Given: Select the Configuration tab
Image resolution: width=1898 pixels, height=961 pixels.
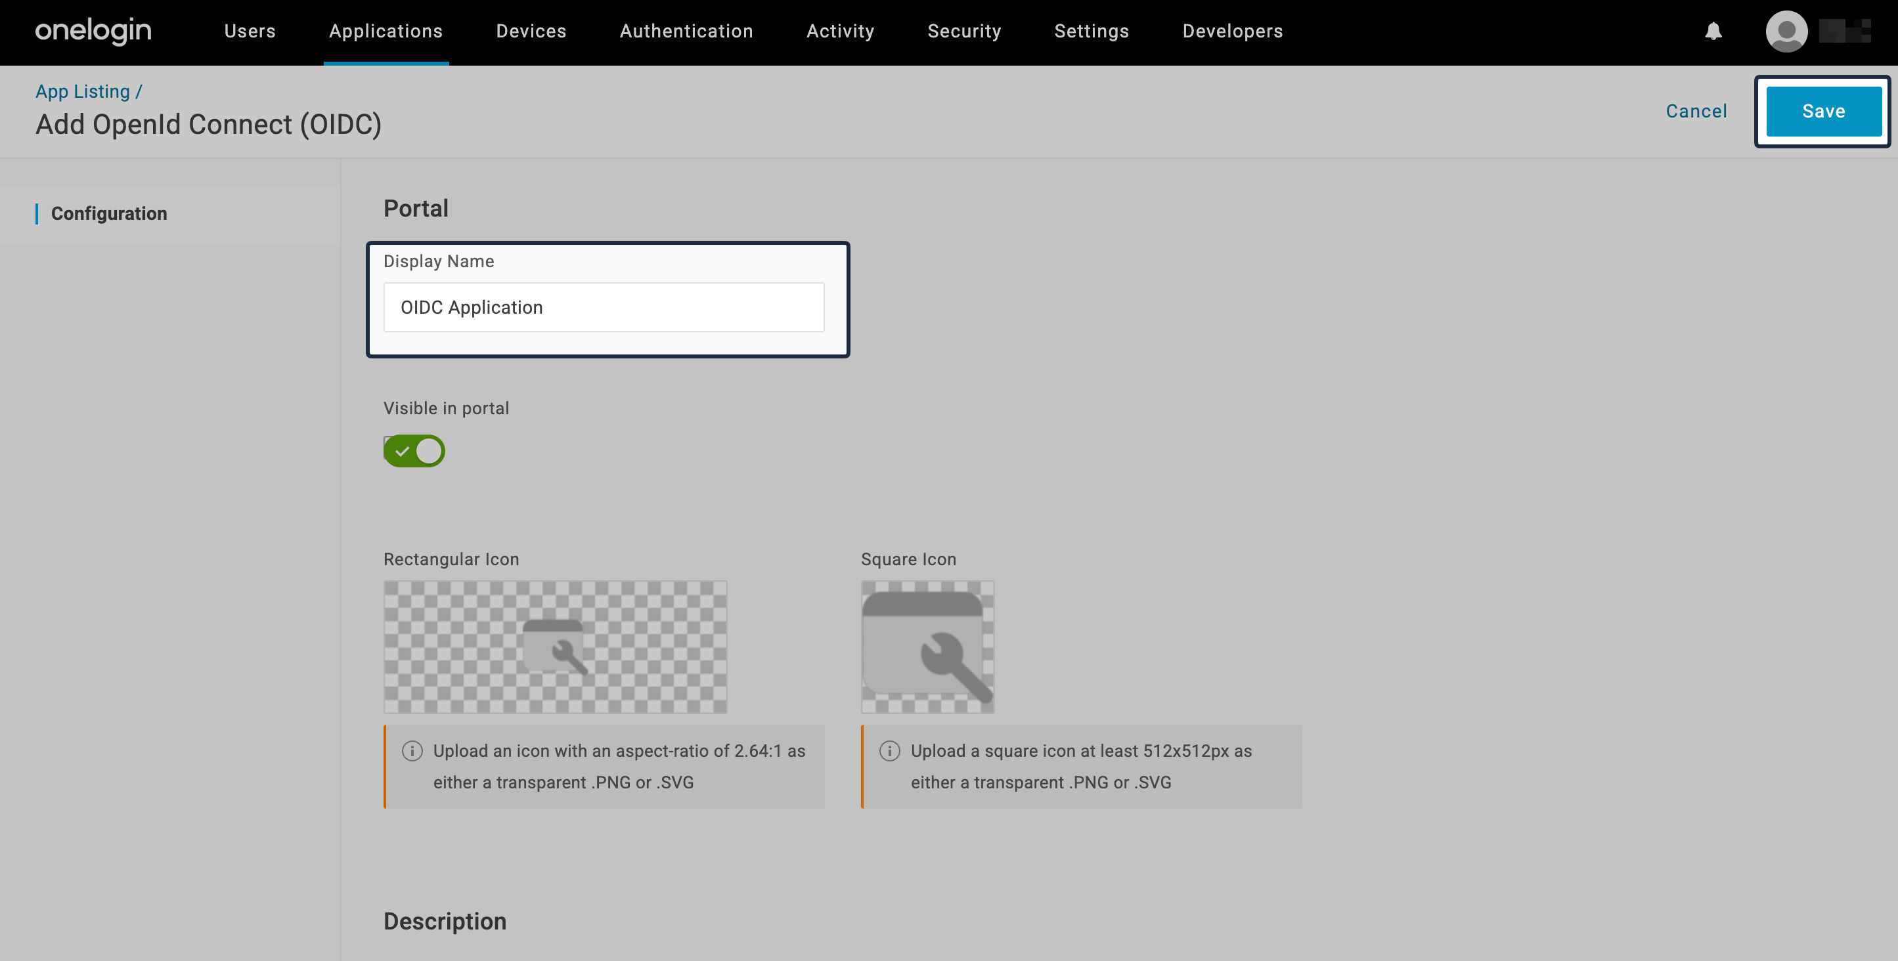Looking at the screenshot, I should tap(109, 213).
